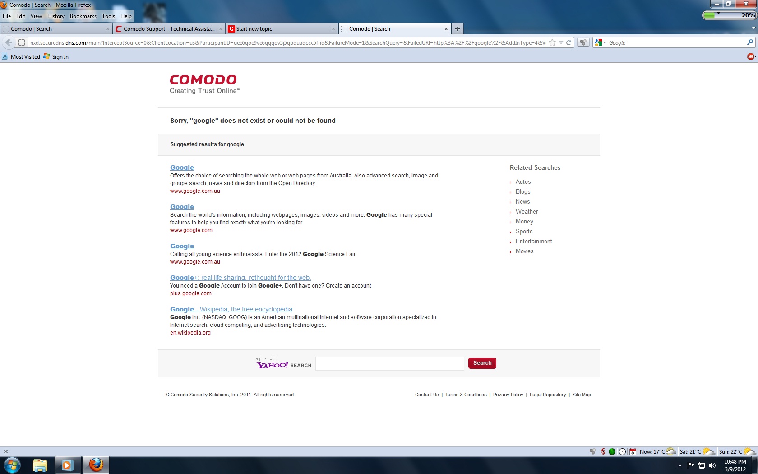
Task: Open the Most Visited bookmarks folder
Action: [x=21, y=56]
